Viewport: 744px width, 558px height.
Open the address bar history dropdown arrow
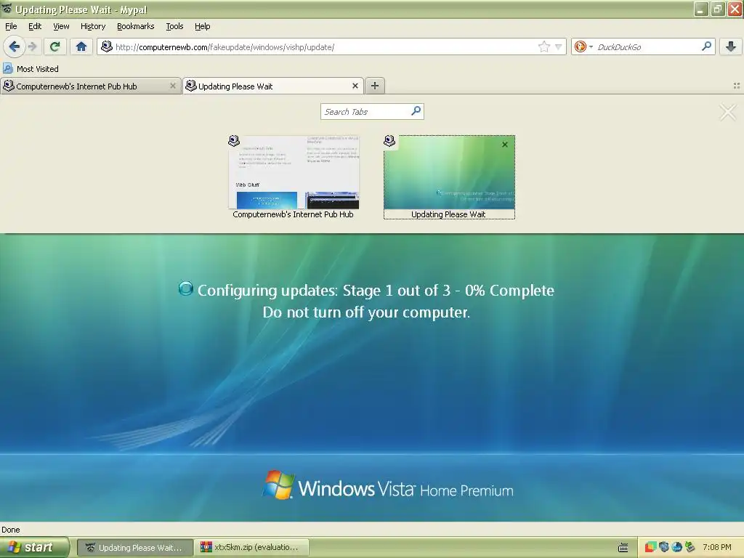click(558, 47)
